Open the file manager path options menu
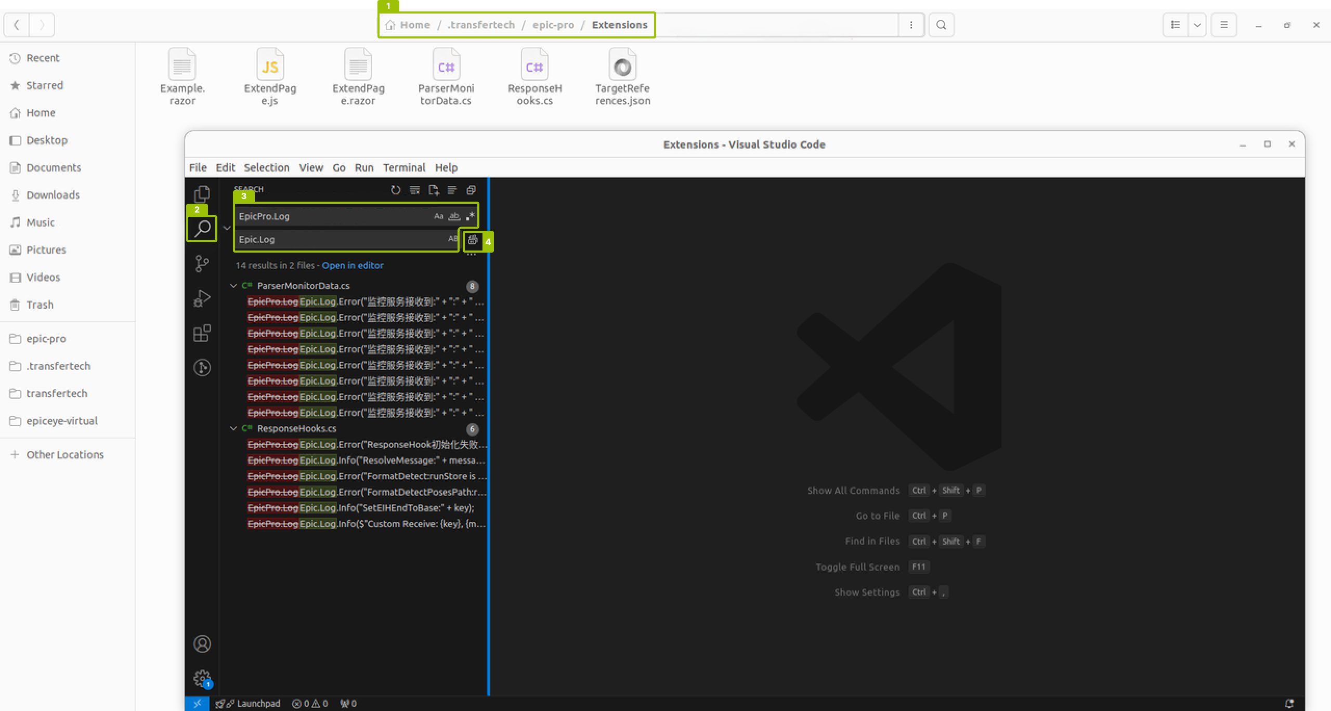 pos(911,24)
